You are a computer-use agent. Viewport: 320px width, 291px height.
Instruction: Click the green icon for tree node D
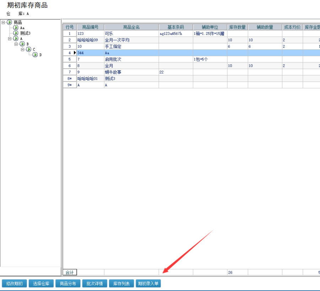point(35,55)
